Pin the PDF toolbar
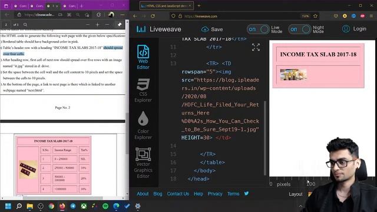This screenshot has width=377, height=212. (x=120, y=25)
